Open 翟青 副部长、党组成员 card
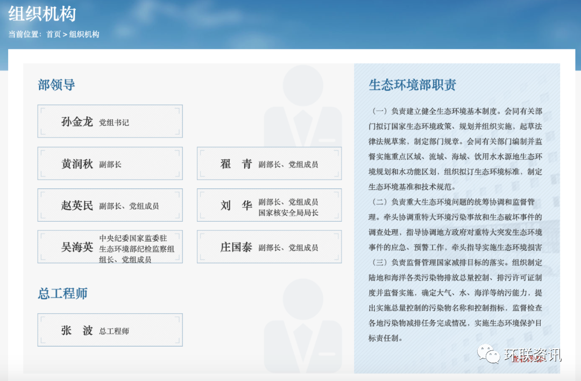581x381 pixels. tap(270, 164)
